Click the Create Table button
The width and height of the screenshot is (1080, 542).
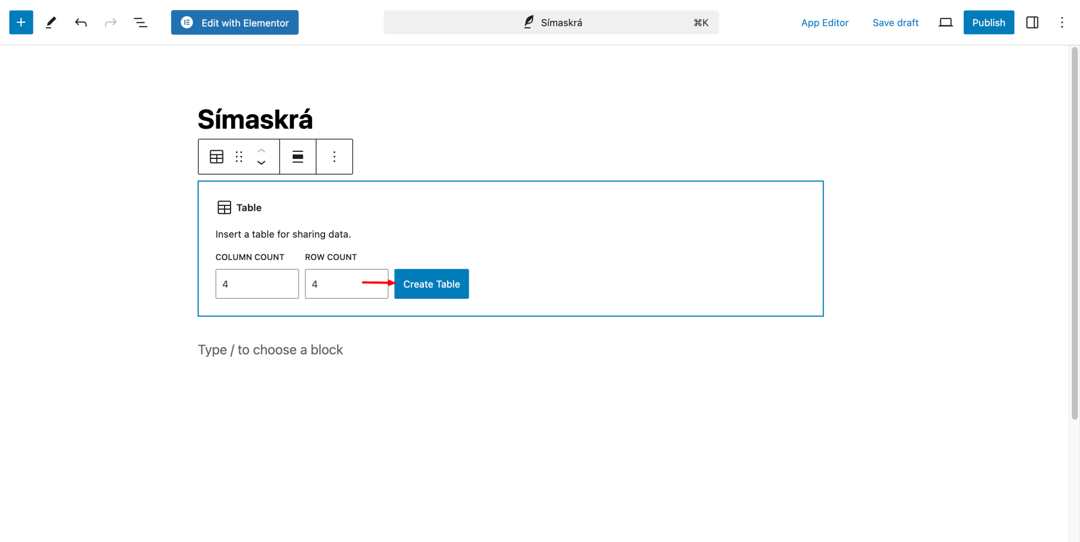coord(431,284)
